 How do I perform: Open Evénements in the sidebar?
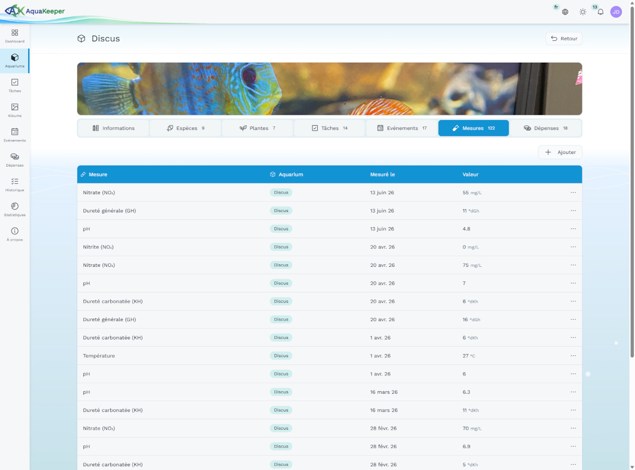tap(15, 135)
